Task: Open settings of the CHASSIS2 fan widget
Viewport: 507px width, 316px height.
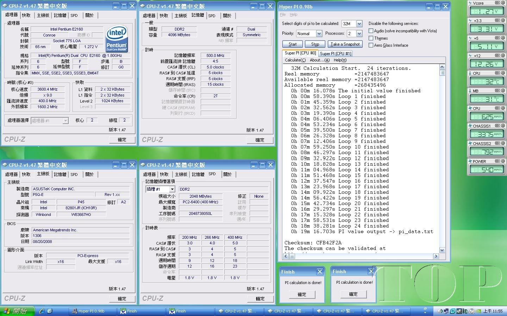Action: coord(497,143)
